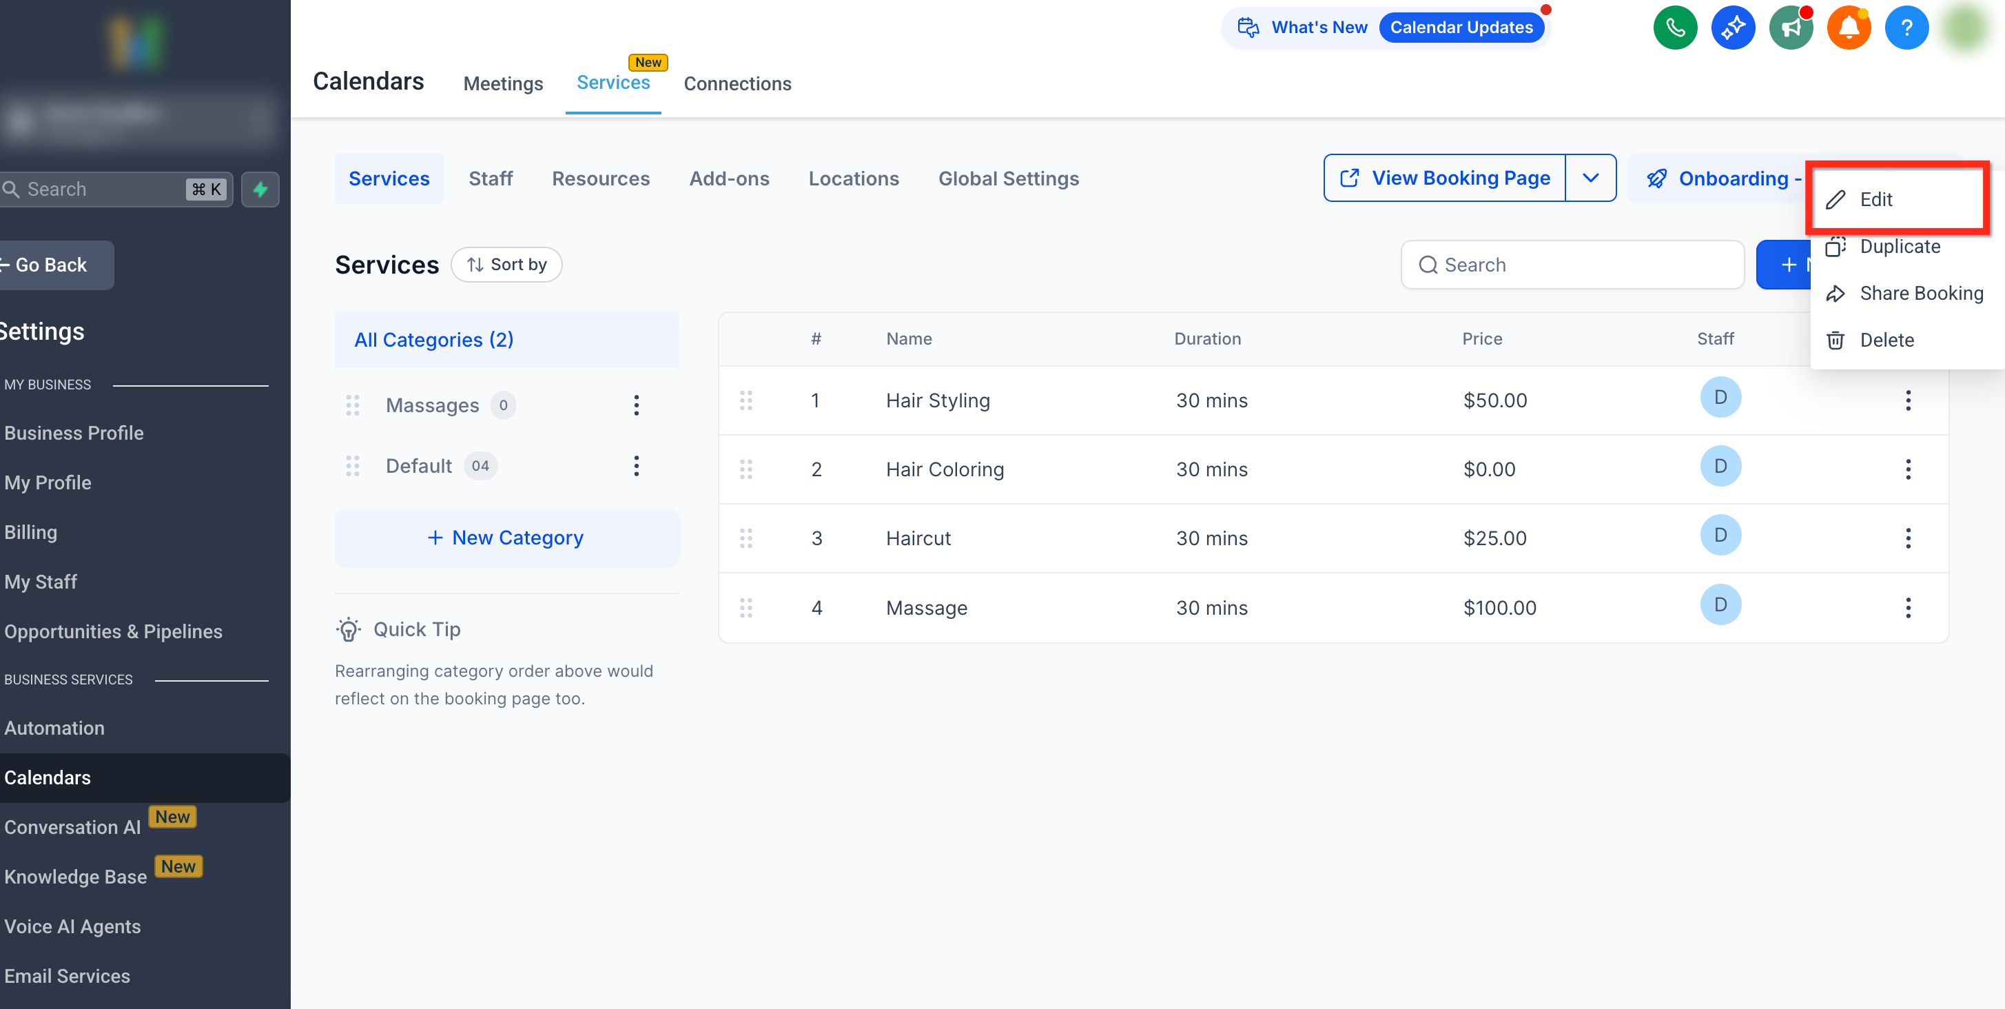Image resolution: width=2005 pixels, height=1009 pixels.
Task: Open the Sort by dropdown
Action: click(506, 265)
